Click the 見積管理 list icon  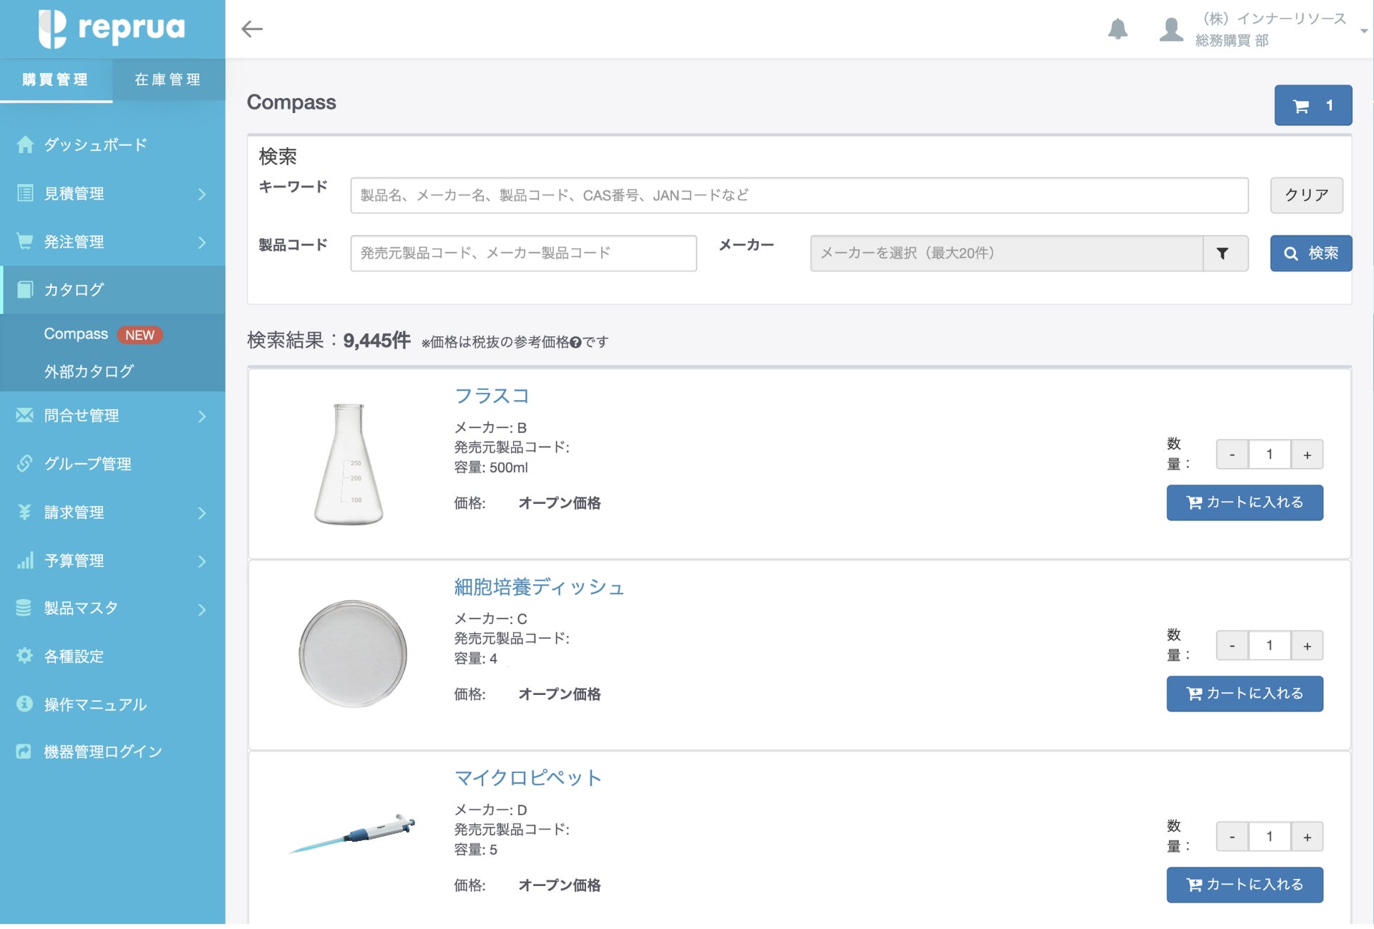pos(25,193)
